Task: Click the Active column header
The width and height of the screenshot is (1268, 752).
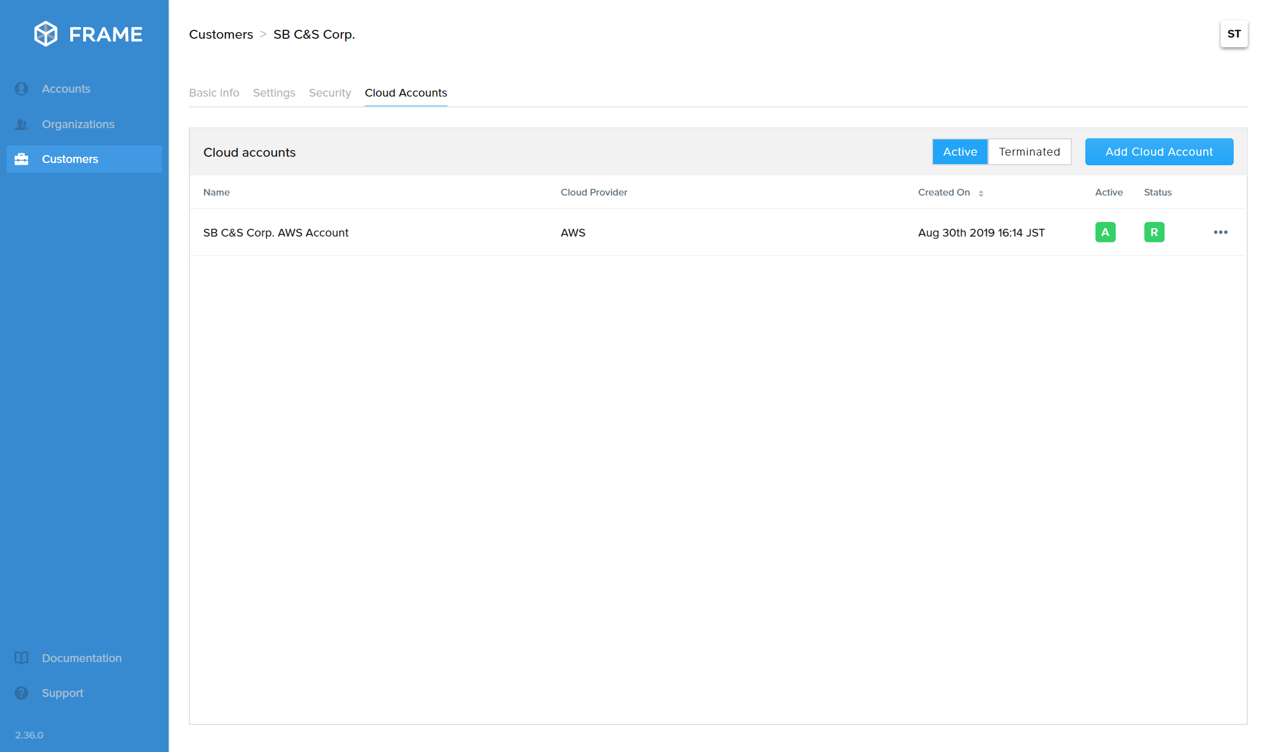Action: click(x=1108, y=192)
